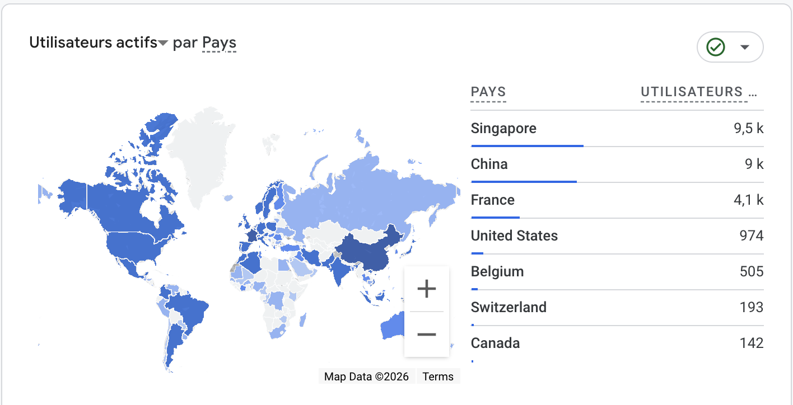This screenshot has width=793, height=405.
Task: Open the map Terms link
Action: tap(438, 376)
